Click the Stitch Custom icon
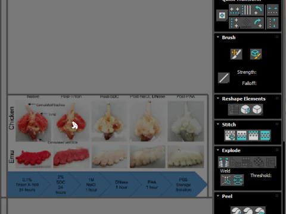286x214 pixels. [x=265, y=136]
